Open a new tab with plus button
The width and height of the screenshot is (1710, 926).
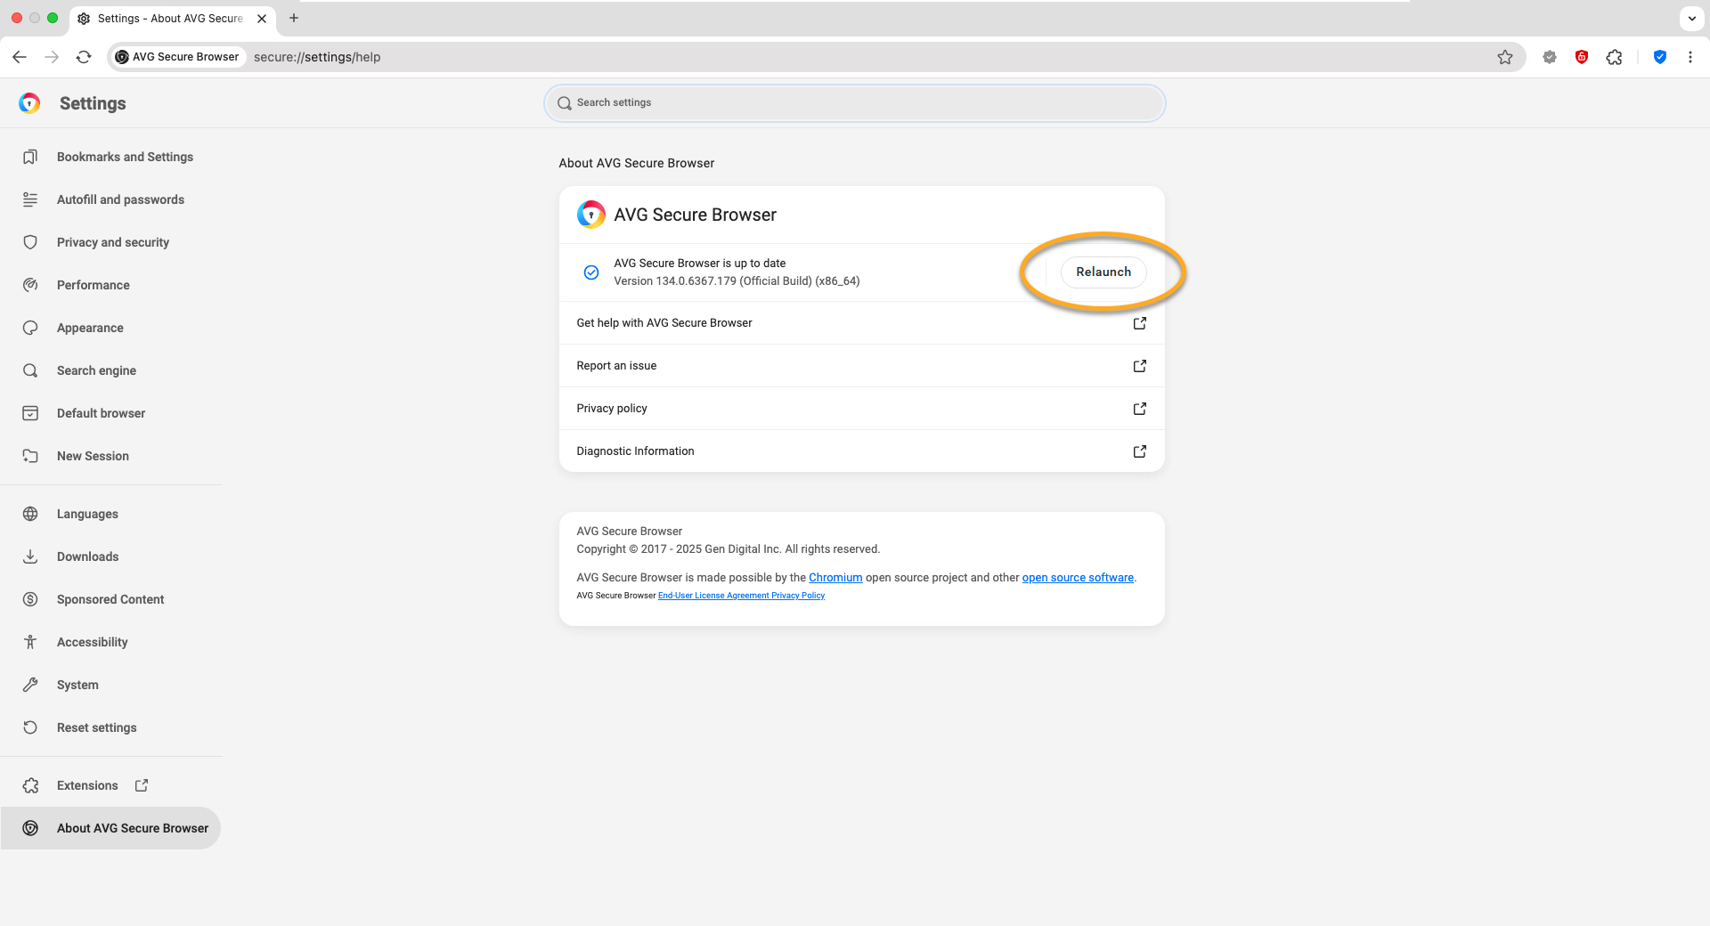pyautogui.click(x=294, y=18)
